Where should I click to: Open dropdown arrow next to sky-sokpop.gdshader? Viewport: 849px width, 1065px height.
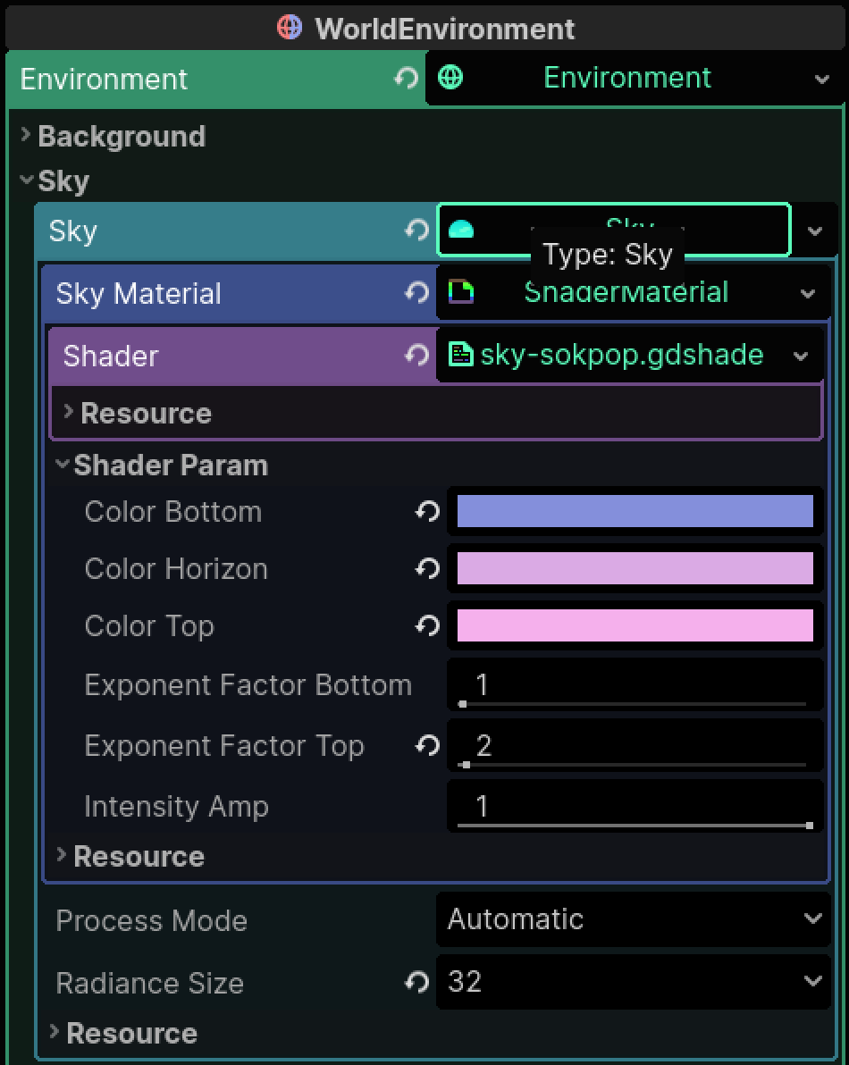coord(801,356)
